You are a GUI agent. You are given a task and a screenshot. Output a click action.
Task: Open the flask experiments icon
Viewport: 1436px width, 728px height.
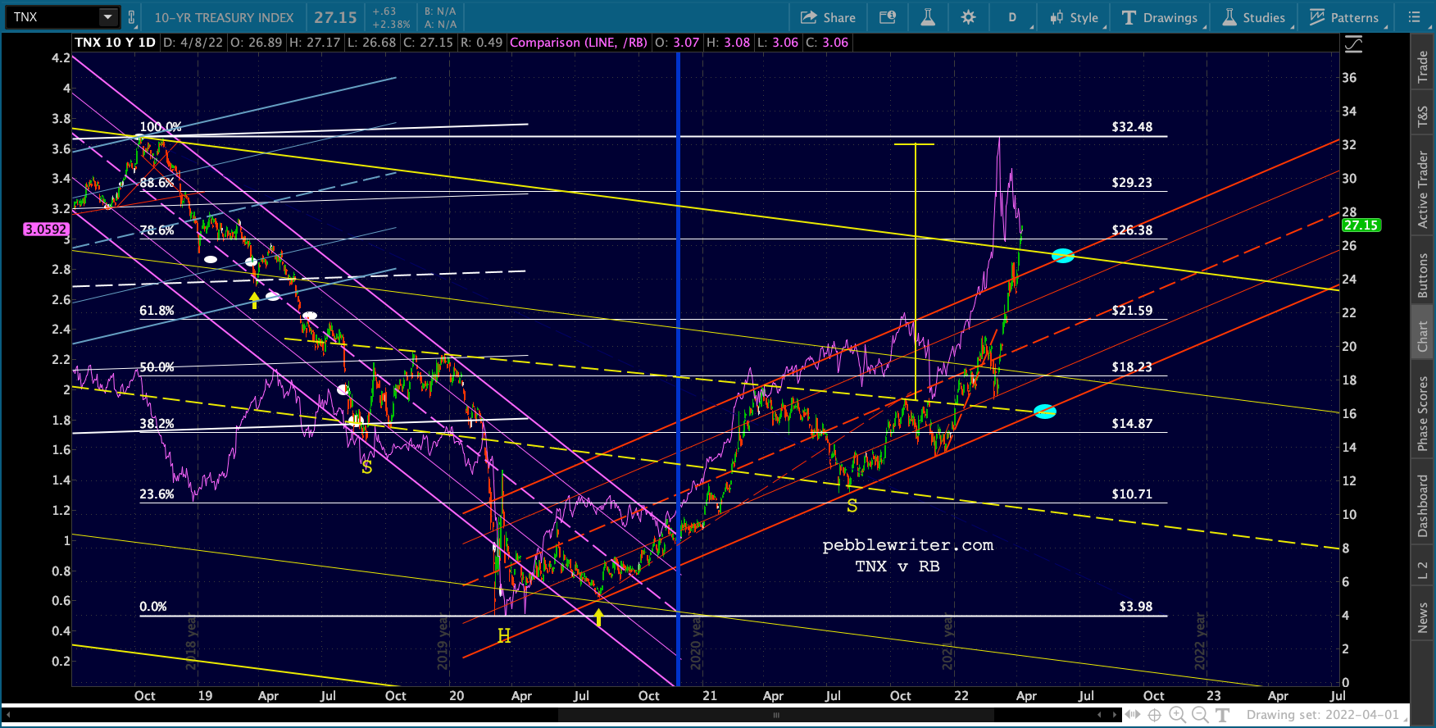(x=928, y=17)
